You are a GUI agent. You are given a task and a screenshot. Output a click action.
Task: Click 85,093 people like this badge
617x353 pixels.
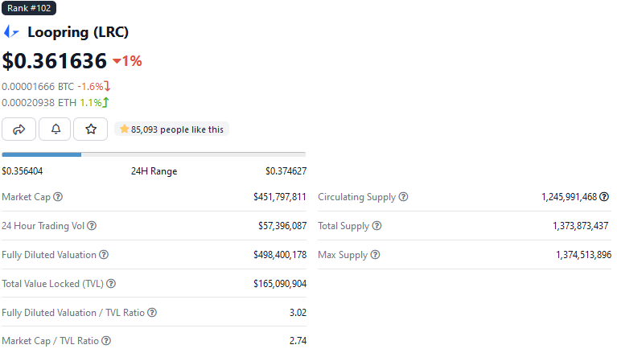coord(171,129)
